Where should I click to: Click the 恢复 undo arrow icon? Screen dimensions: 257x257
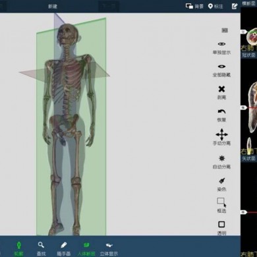(x=221, y=111)
